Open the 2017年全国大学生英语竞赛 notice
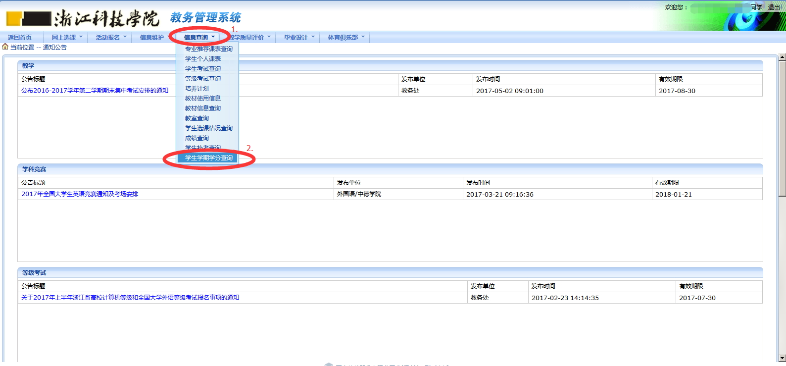This screenshot has height=366, width=786. pyautogui.click(x=80, y=194)
